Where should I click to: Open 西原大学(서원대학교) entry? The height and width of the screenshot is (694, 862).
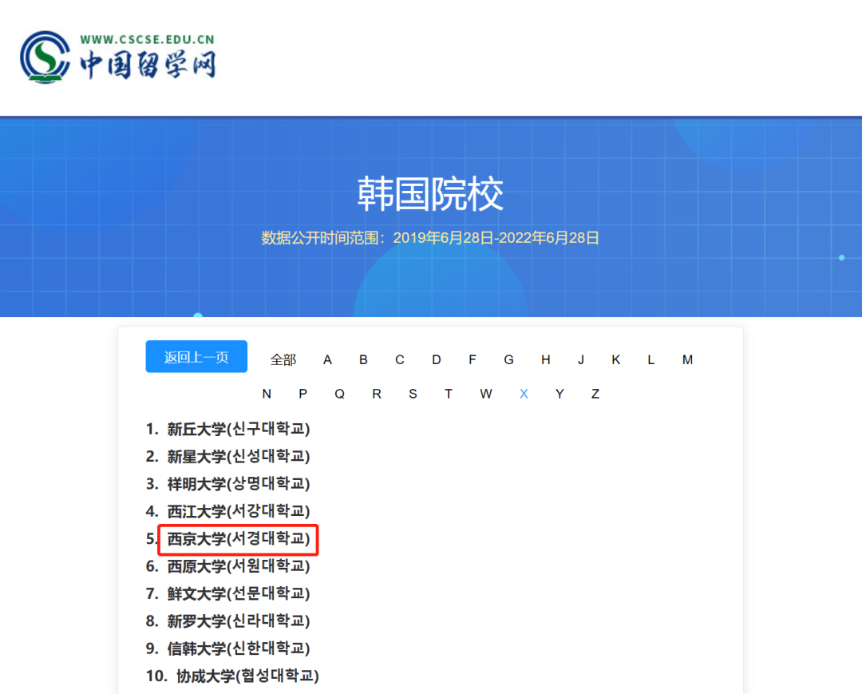point(239,566)
